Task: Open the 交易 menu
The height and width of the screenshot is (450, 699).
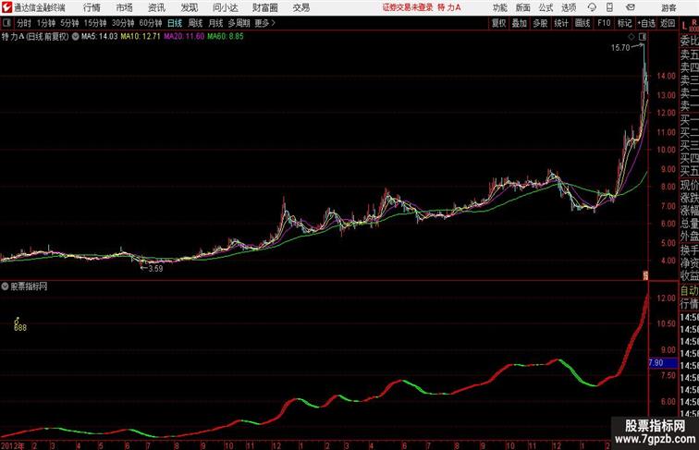Action: coord(300,7)
